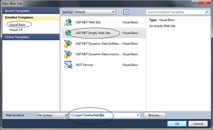Confirm with the OK button
The width and height of the screenshot is (213, 130).
click(177, 124)
